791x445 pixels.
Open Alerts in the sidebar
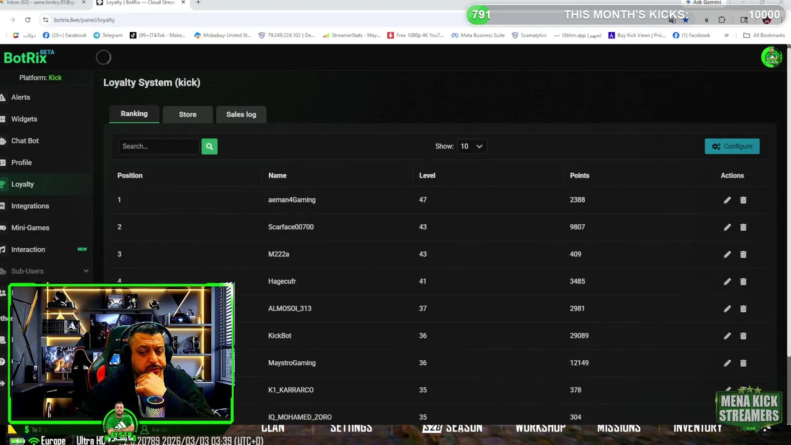[46, 97]
